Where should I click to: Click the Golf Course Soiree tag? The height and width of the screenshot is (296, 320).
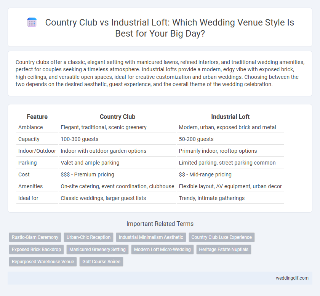pyautogui.click(x=101, y=262)
